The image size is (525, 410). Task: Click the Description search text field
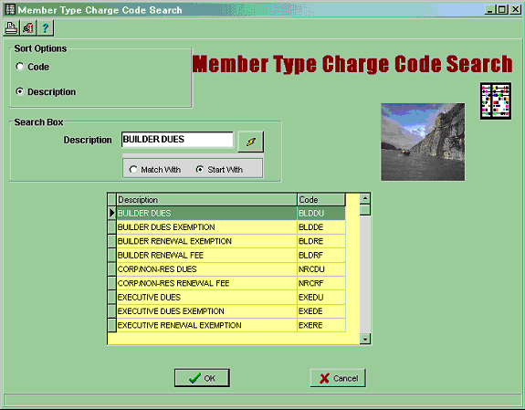click(x=177, y=140)
